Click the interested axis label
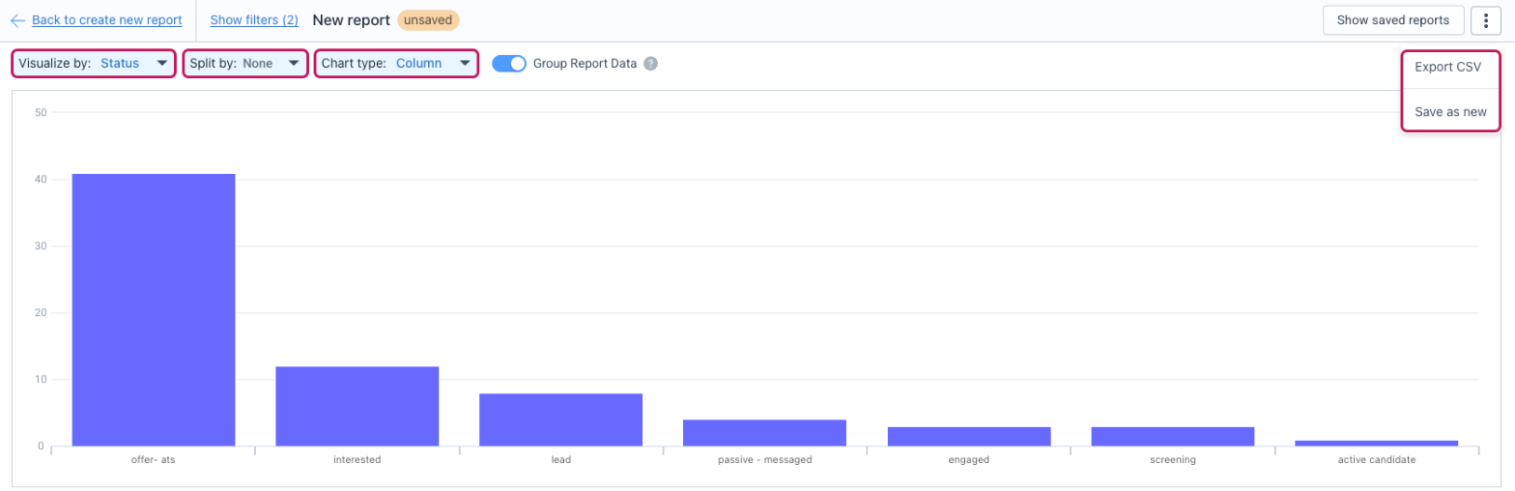This screenshot has height=491, width=1515. pos(357,460)
